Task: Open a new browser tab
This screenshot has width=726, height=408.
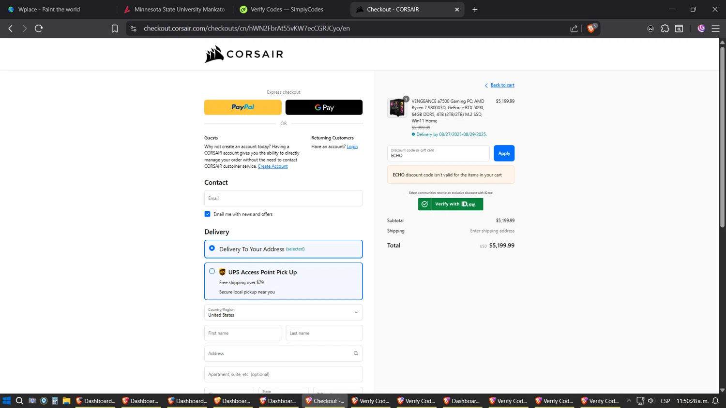Action: [475, 9]
